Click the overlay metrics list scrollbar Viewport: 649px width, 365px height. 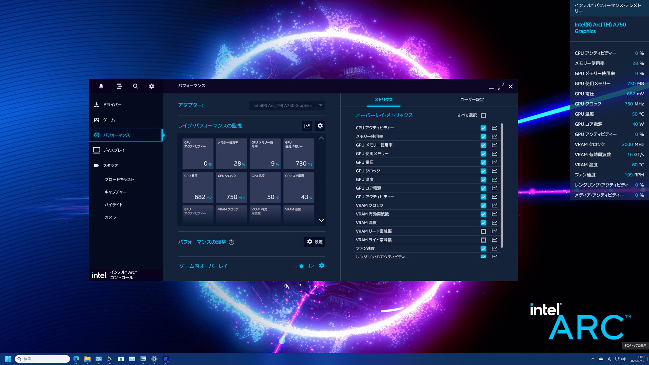pos(502,185)
